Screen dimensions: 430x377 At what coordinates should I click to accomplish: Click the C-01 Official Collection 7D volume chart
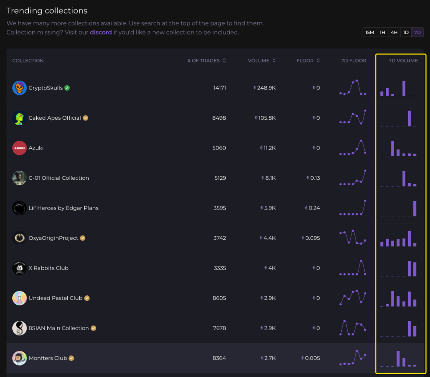[x=398, y=179]
